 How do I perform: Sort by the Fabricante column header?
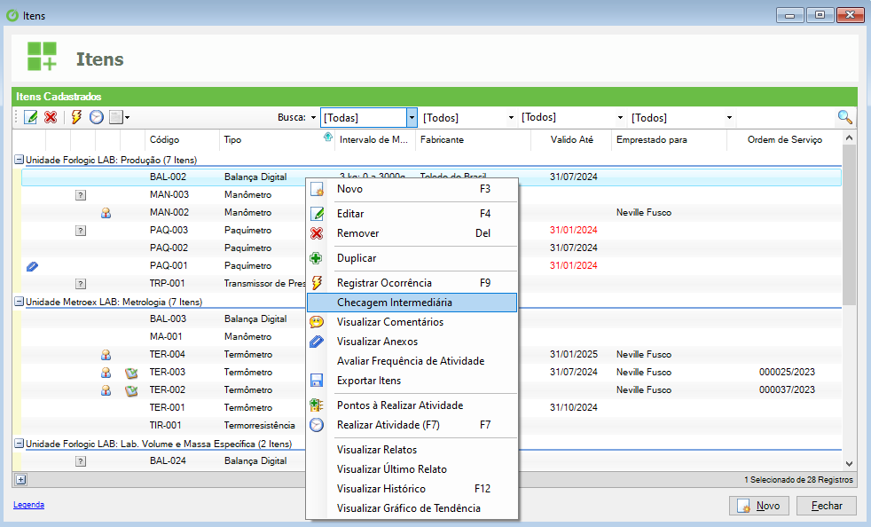click(x=473, y=139)
